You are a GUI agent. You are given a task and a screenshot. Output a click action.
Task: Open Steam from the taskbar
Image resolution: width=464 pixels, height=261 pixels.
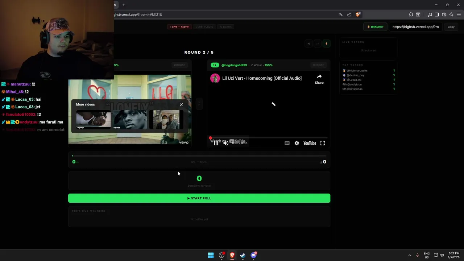tap(243, 255)
